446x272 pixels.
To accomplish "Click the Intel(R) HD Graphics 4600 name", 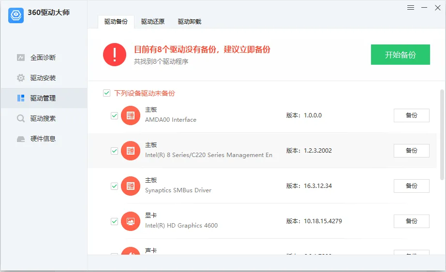I will (x=181, y=226).
